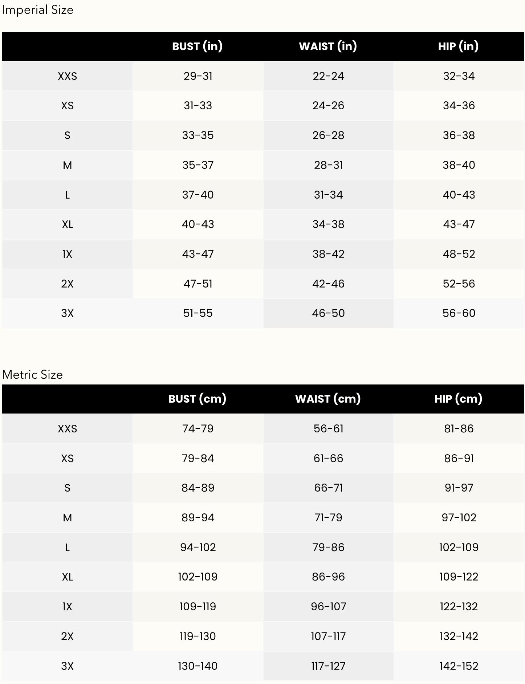Viewport: 525px width, 684px height.
Task: Select the BUST (cm) column header
Action: [197, 399]
